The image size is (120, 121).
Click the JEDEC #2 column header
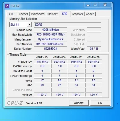coord(42,57)
